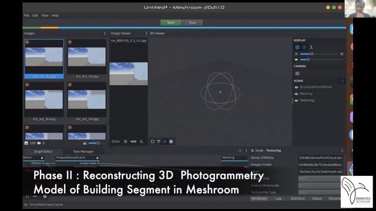Click the /tmp/MeshroomCache folder path
Screen dimensions: 376x211
(x=46, y=205)
